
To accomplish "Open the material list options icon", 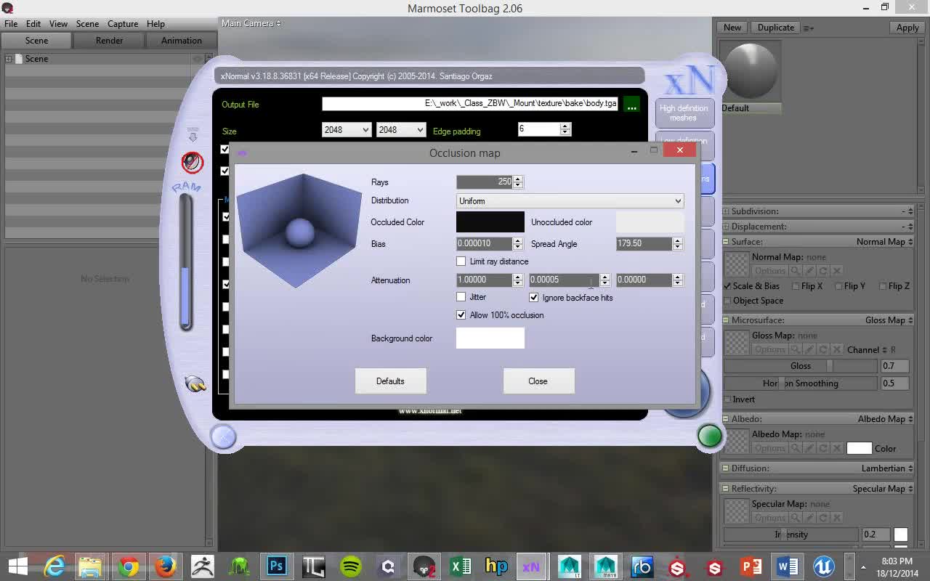I will (808, 28).
